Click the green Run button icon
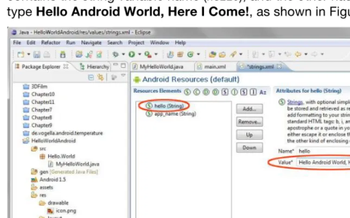Screen dimensions: 350x218 pyautogui.click(x=132, y=54)
